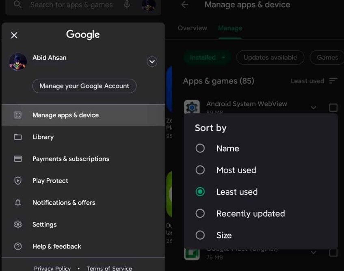
Task: Choose Most used sort option
Action: click(x=200, y=170)
